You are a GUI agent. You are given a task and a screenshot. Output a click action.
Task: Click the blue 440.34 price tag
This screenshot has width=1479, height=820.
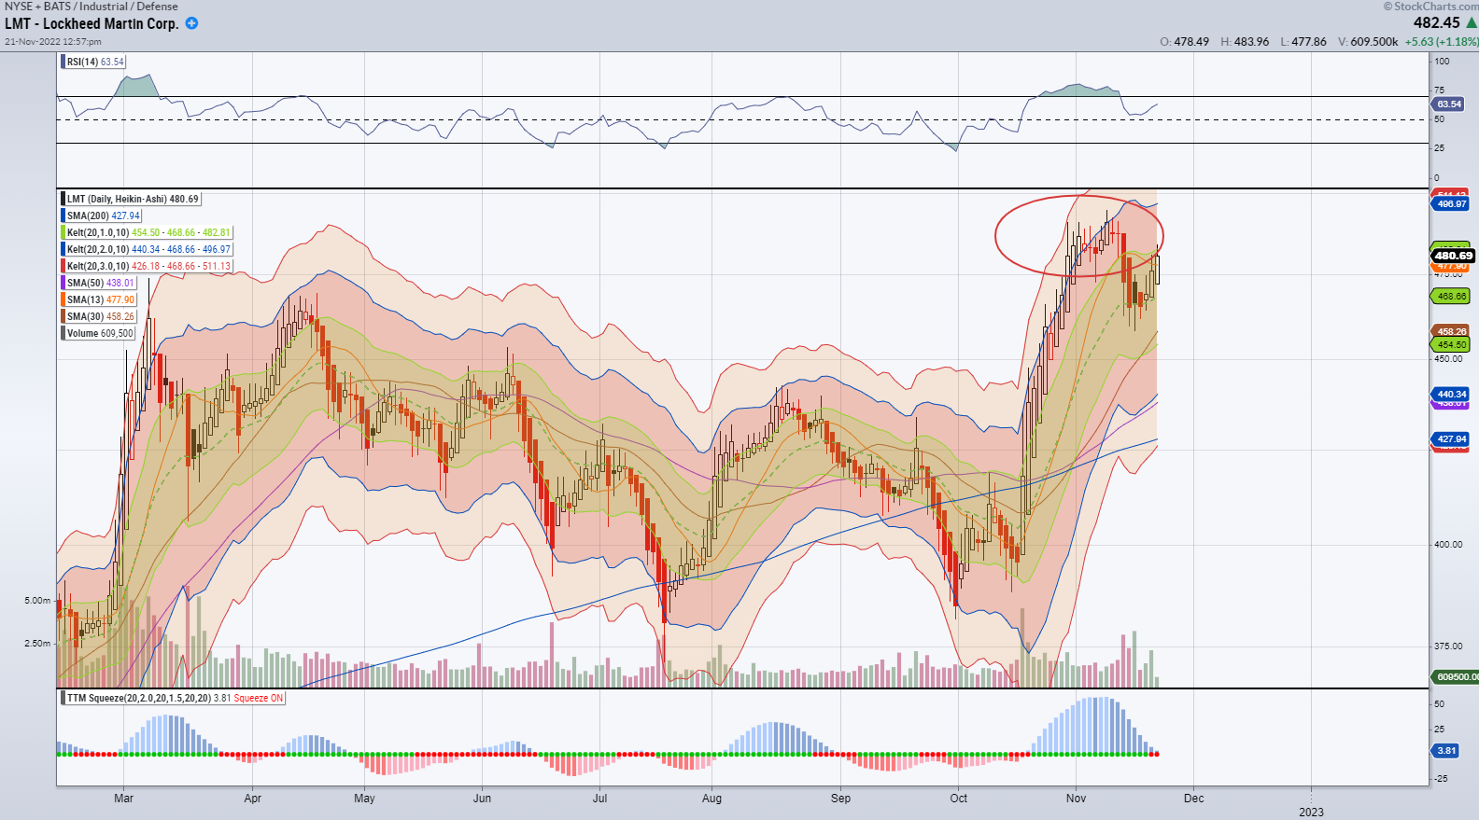(x=1451, y=395)
